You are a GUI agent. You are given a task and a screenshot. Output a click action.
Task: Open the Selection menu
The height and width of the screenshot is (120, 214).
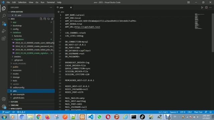pyautogui.click(x=22, y=2)
